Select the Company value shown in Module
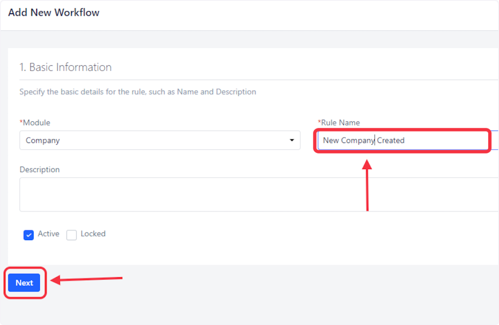This screenshot has width=499, height=325. tap(43, 140)
